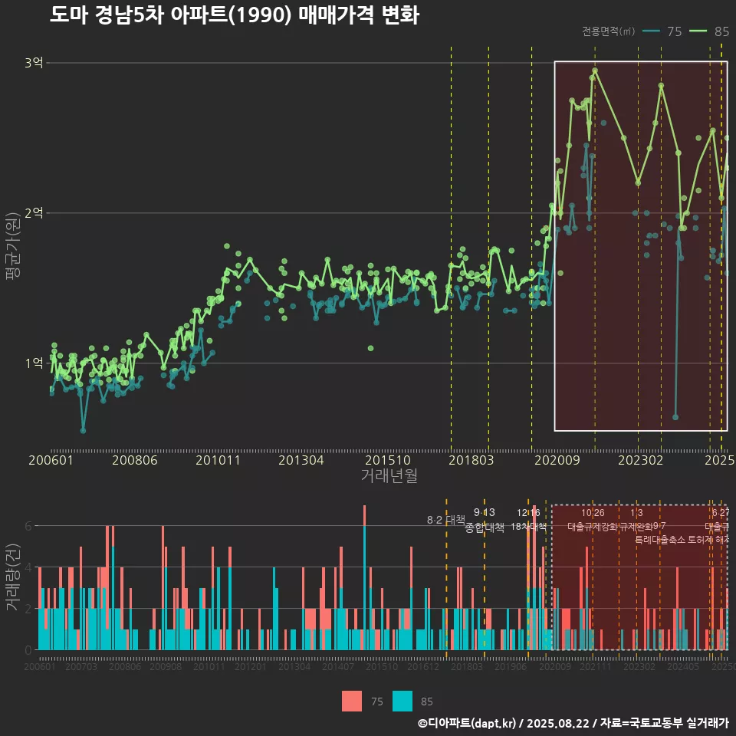The width and height of the screenshot is (736, 736).
Task: Click the '특례대출축소' annotation label
Action: tap(660, 540)
